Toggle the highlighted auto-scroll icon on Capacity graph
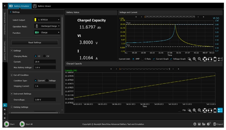Viewport: 226px width, 130px height. [220, 110]
